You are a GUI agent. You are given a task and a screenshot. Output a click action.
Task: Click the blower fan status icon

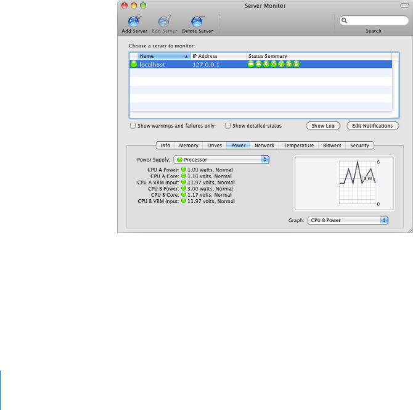pyautogui.click(x=289, y=64)
